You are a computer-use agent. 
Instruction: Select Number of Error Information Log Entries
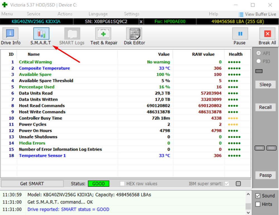[x=61, y=149]
